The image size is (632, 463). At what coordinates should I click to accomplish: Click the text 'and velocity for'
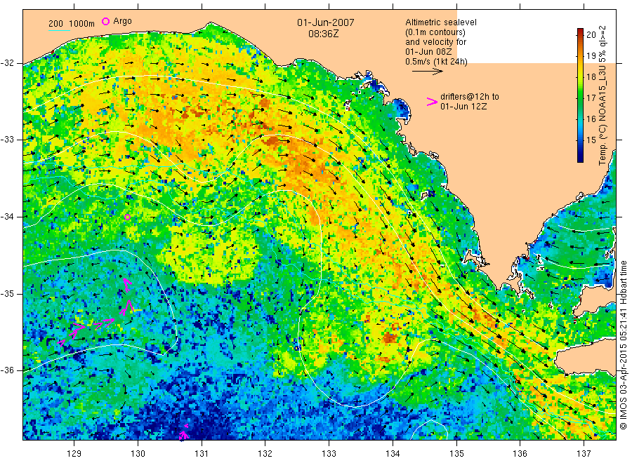(x=435, y=42)
